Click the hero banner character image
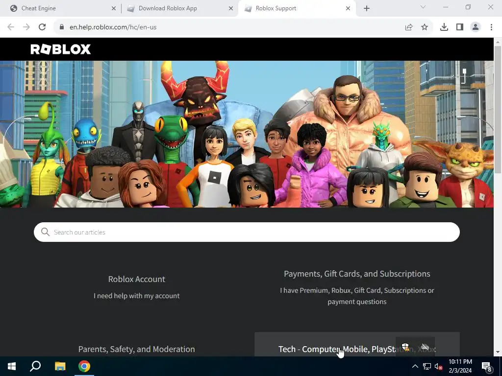The height and width of the screenshot is (376, 502). pyautogui.click(x=247, y=134)
